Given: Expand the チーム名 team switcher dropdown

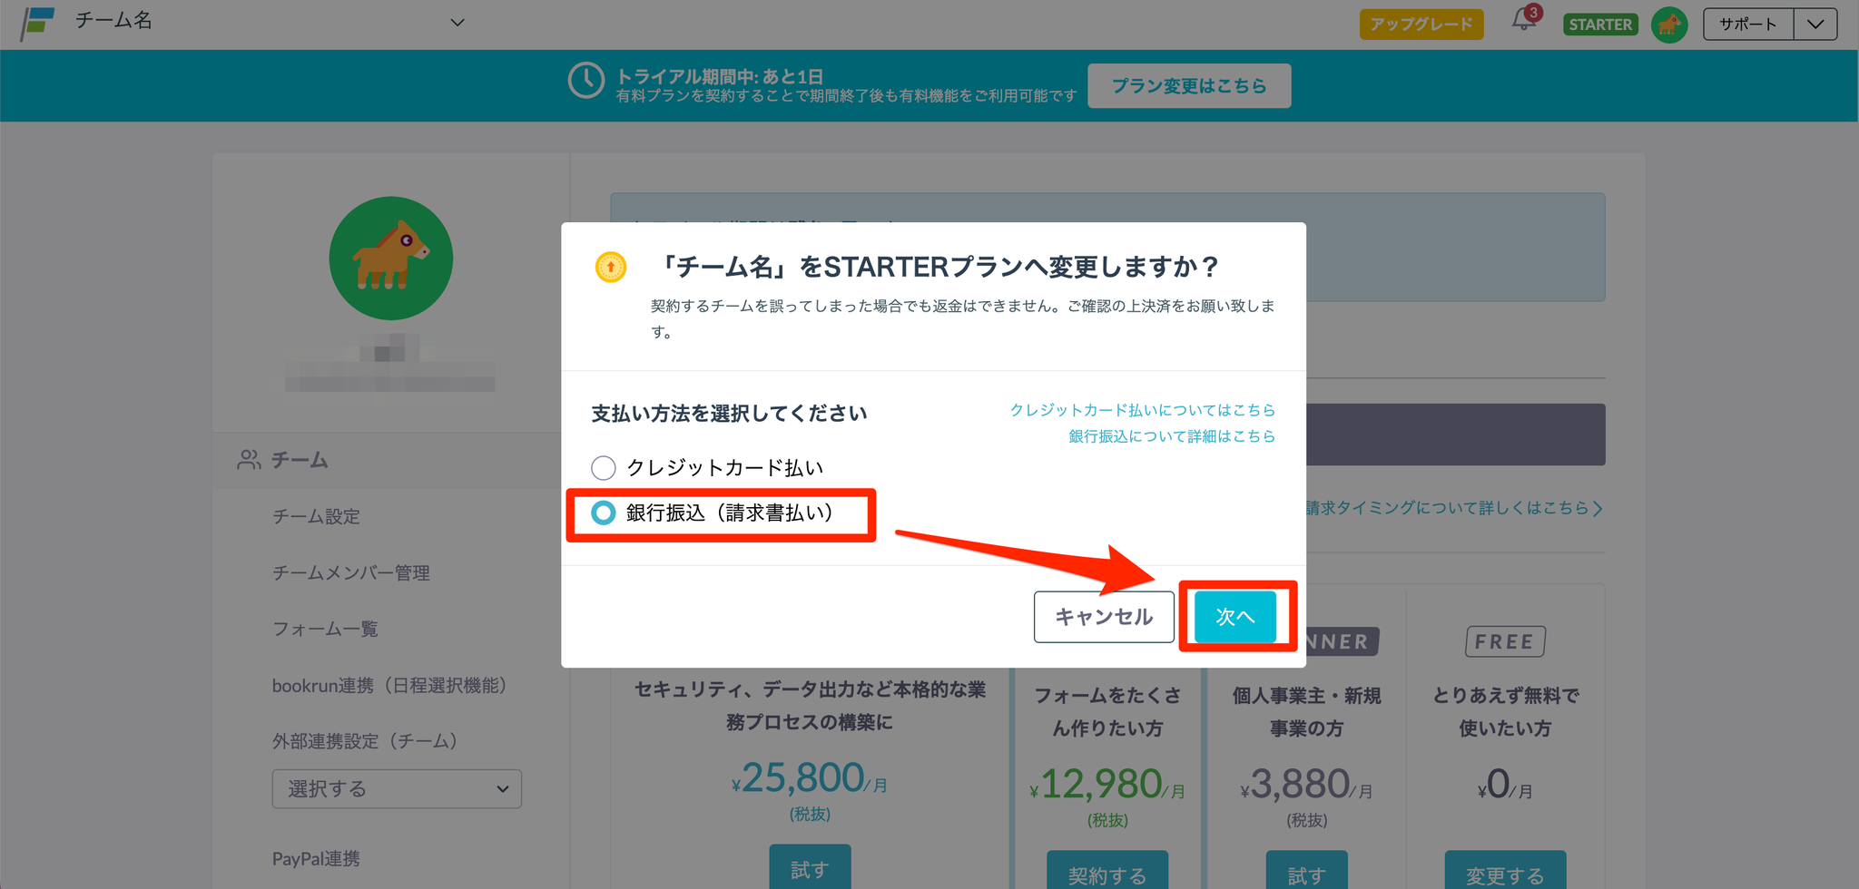Looking at the screenshot, I should pyautogui.click(x=457, y=23).
